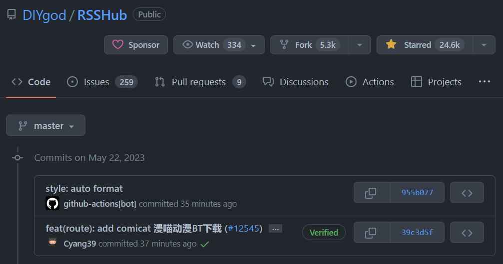Open the Fork options dropdown arrow
This screenshot has width=503, height=264.
point(360,45)
